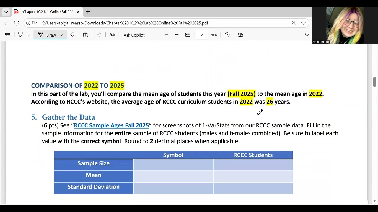Select the Eraser tool

(x=72, y=35)
